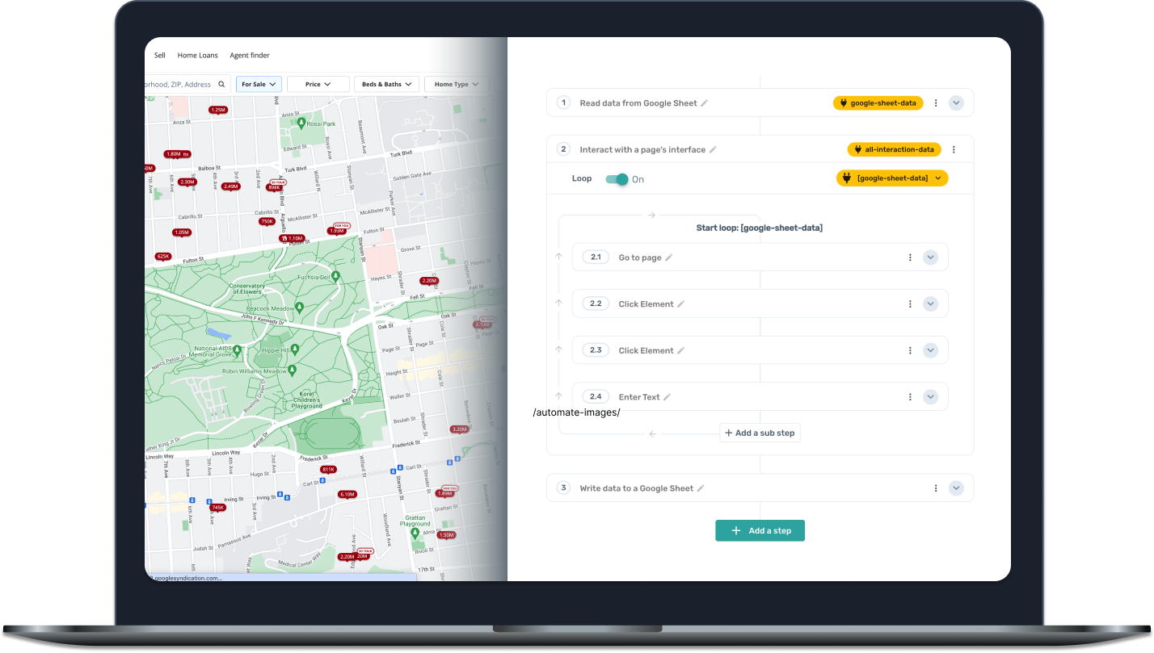Expand step 3 'Write data to a Google Sheet'
This screenshot has width=1154, height=653.
pos(956,488)
